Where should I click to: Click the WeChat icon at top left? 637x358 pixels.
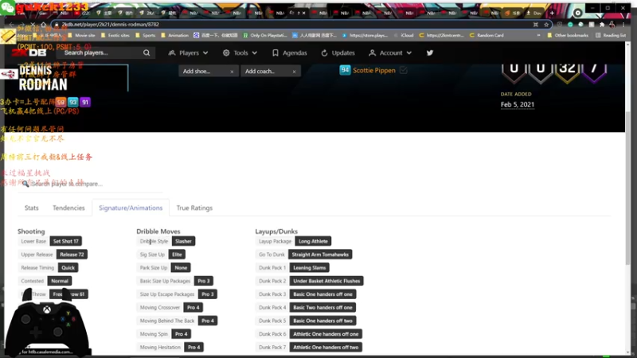point(7,7)
